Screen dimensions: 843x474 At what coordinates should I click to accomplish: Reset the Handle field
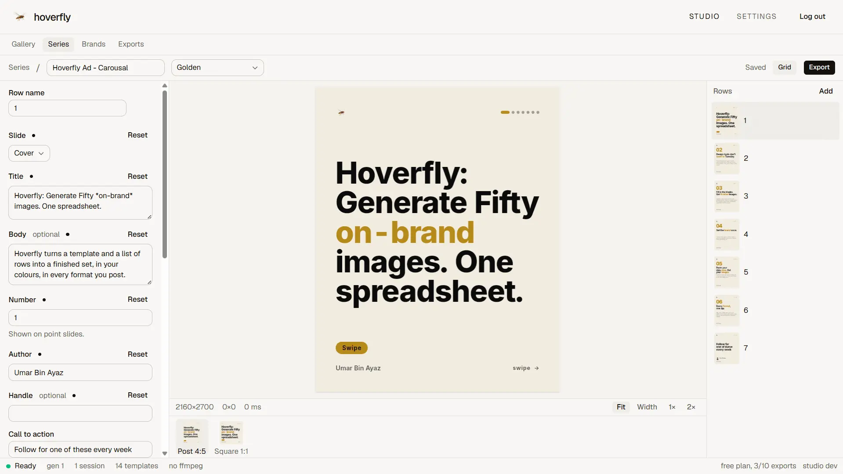click(137, 395)
